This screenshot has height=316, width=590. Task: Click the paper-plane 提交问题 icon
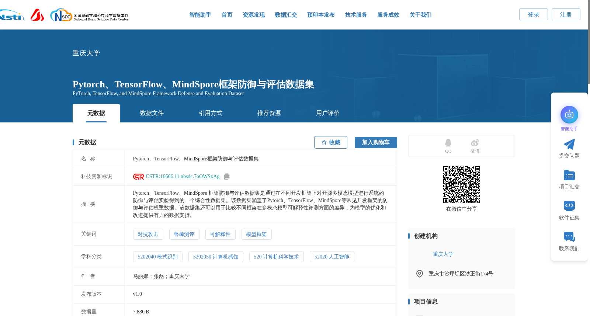point(569,144)
